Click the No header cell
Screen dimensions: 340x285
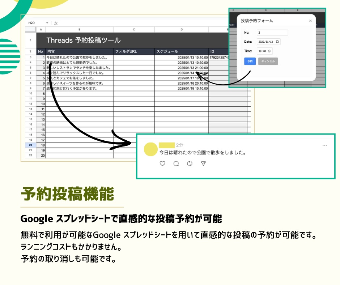click(41, 51)
